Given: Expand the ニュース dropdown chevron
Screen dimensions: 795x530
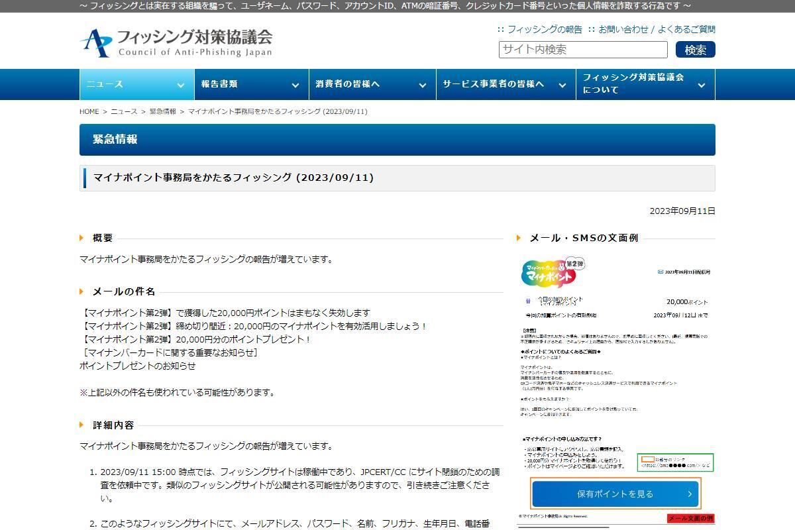Looking at the screenshot, I should (x=180, y=85).
